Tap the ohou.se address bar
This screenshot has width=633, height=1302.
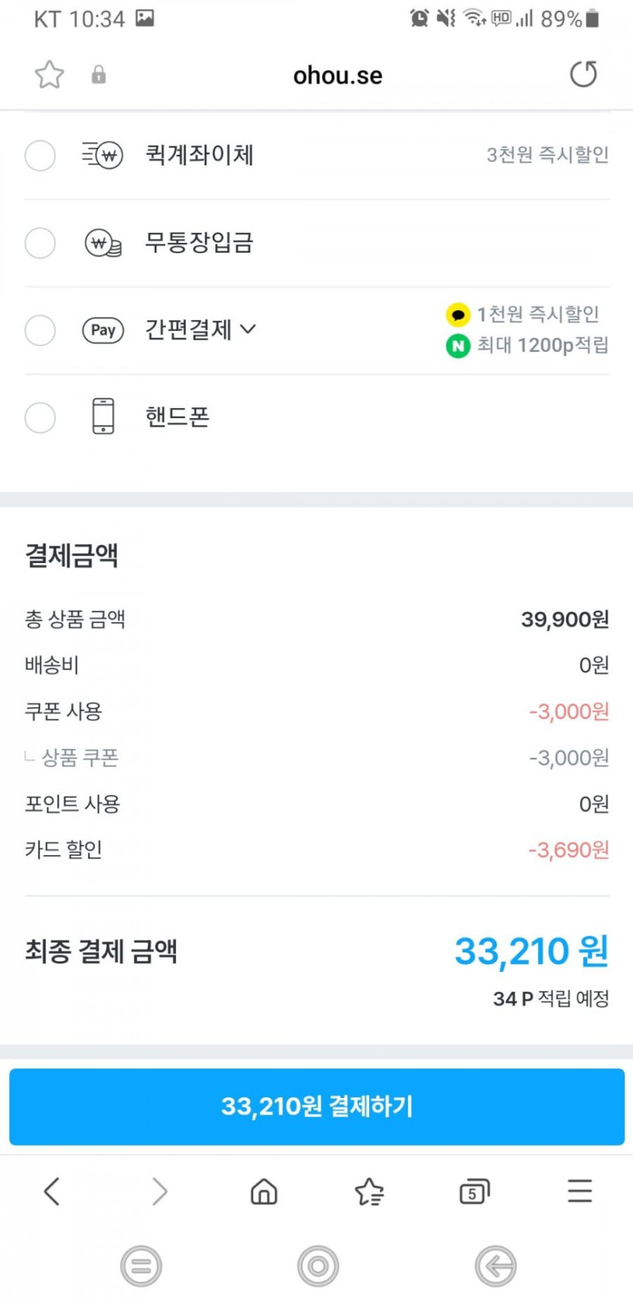click(x=337, y=75)
